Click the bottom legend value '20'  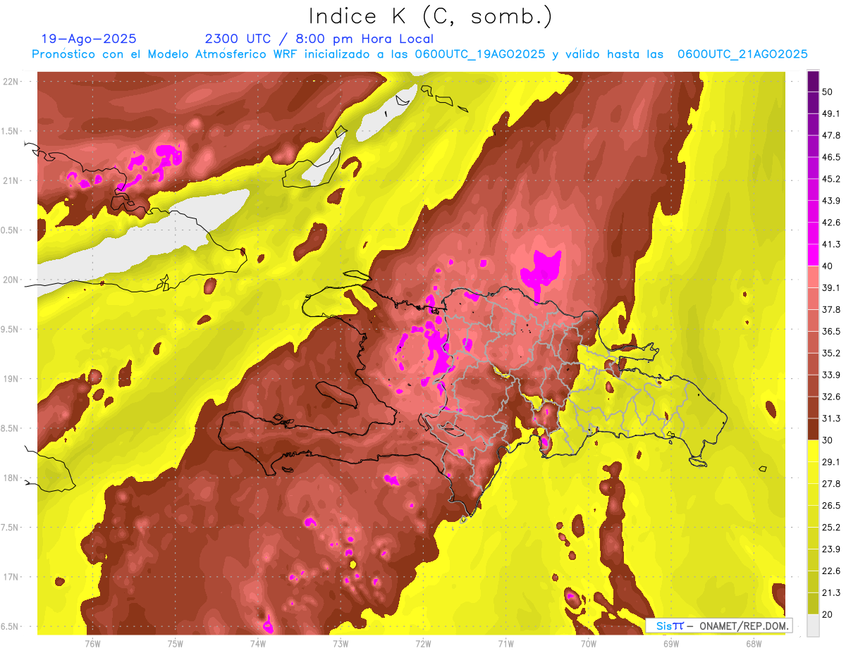click(828, 615)
